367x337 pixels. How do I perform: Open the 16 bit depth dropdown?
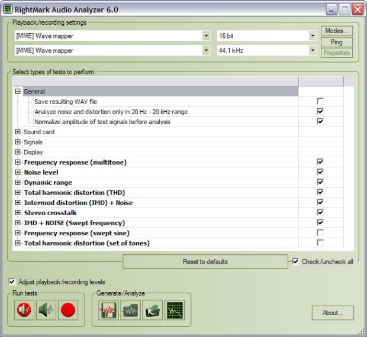coord(313,35)
